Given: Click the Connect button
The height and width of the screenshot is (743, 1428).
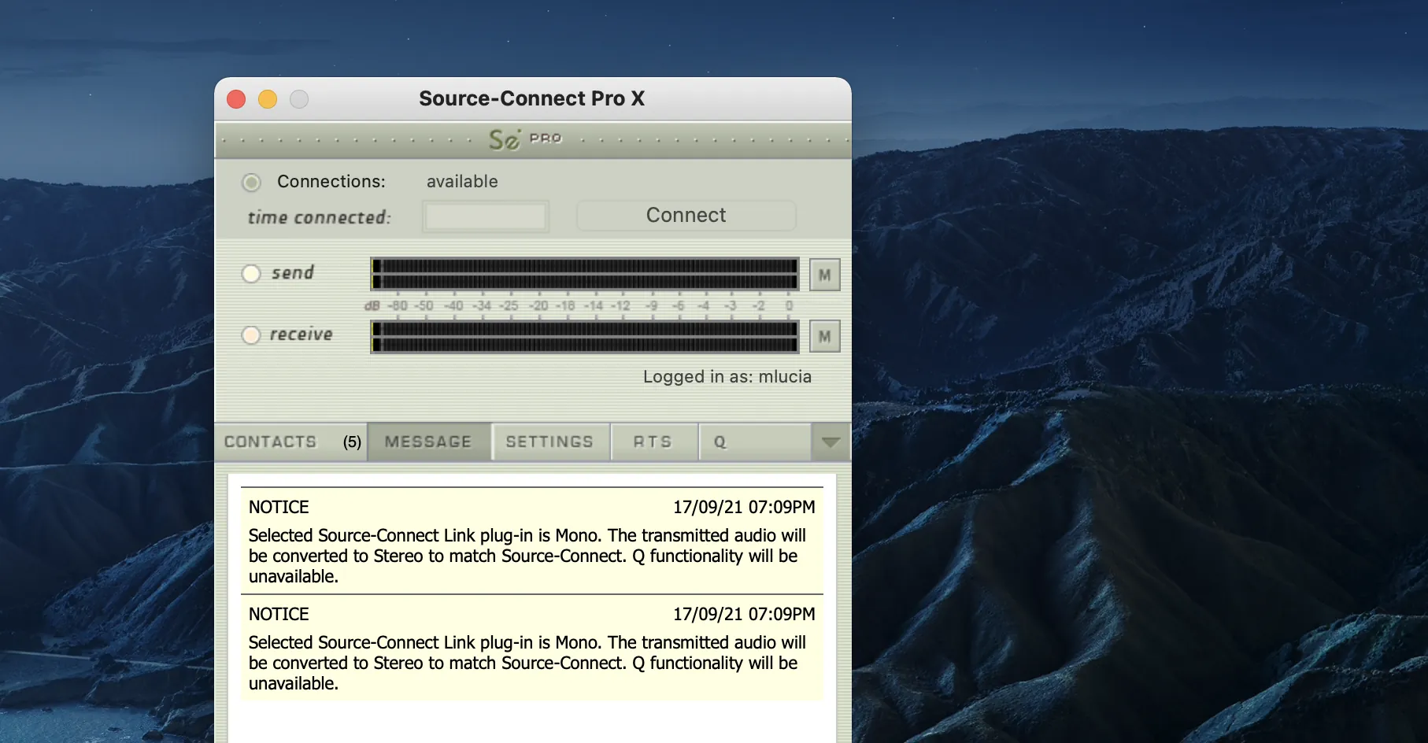Looking at the screenshot, I should (x=686, y=216).
